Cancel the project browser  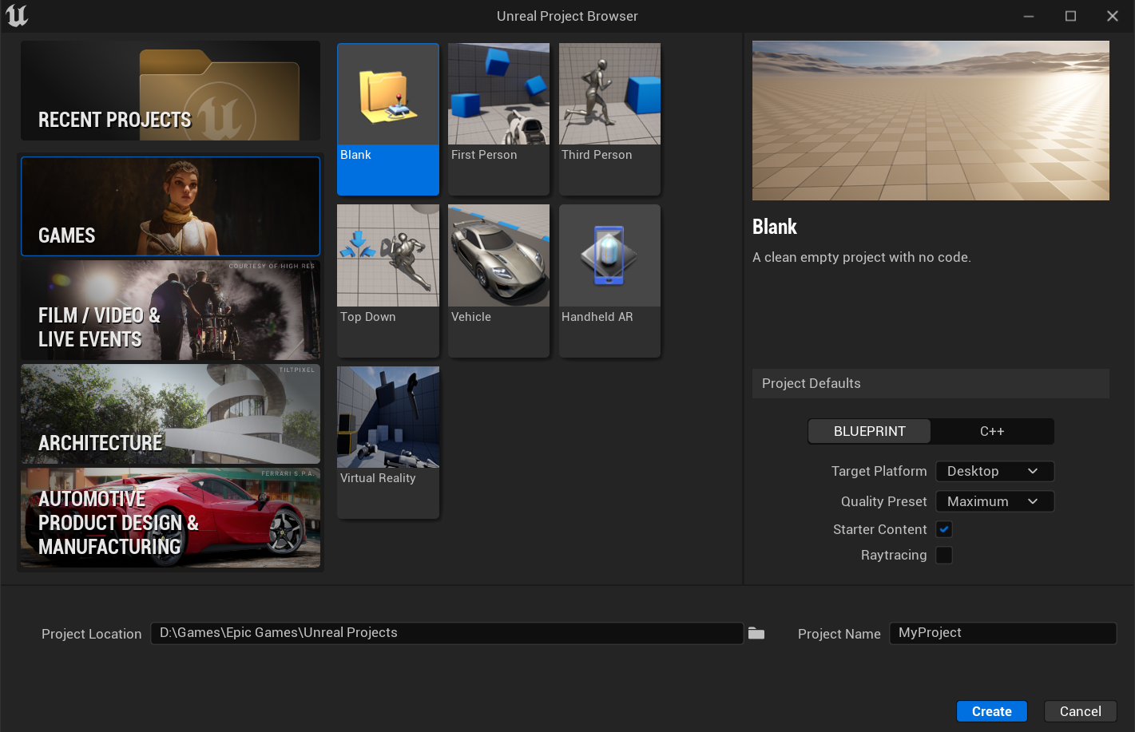coord(1080,711)
